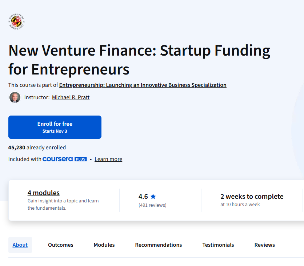Select the About tab
The image size is (304, 266).
pyautogui.click(x=20, y=245)
